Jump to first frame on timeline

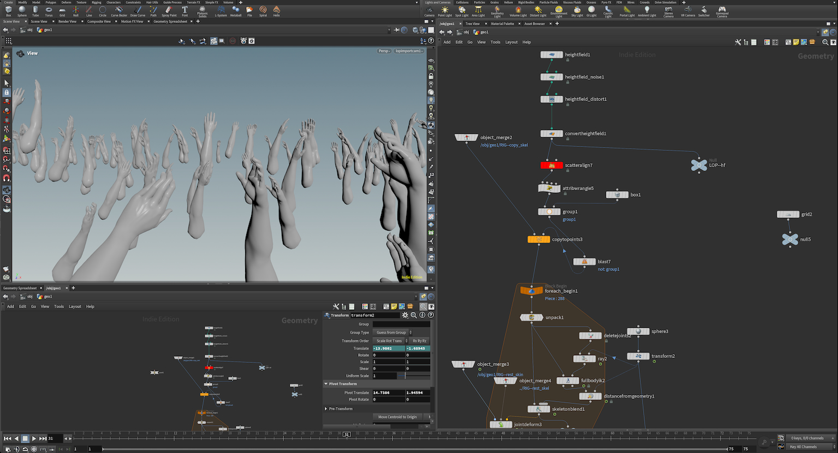click(8, 438)
